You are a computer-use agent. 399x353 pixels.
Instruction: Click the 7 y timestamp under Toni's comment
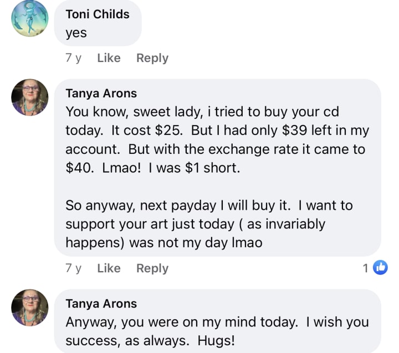pyautogui.click(x=73, y=58)
